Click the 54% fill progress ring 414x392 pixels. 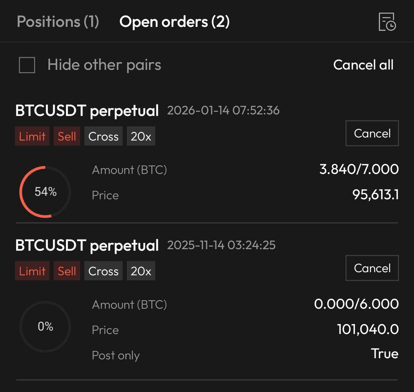(x=45, y=191)
